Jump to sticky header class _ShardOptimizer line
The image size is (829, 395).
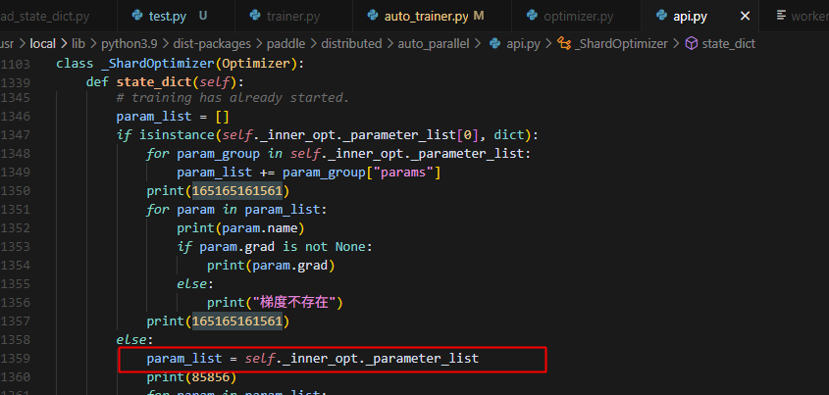coord(181,64)
